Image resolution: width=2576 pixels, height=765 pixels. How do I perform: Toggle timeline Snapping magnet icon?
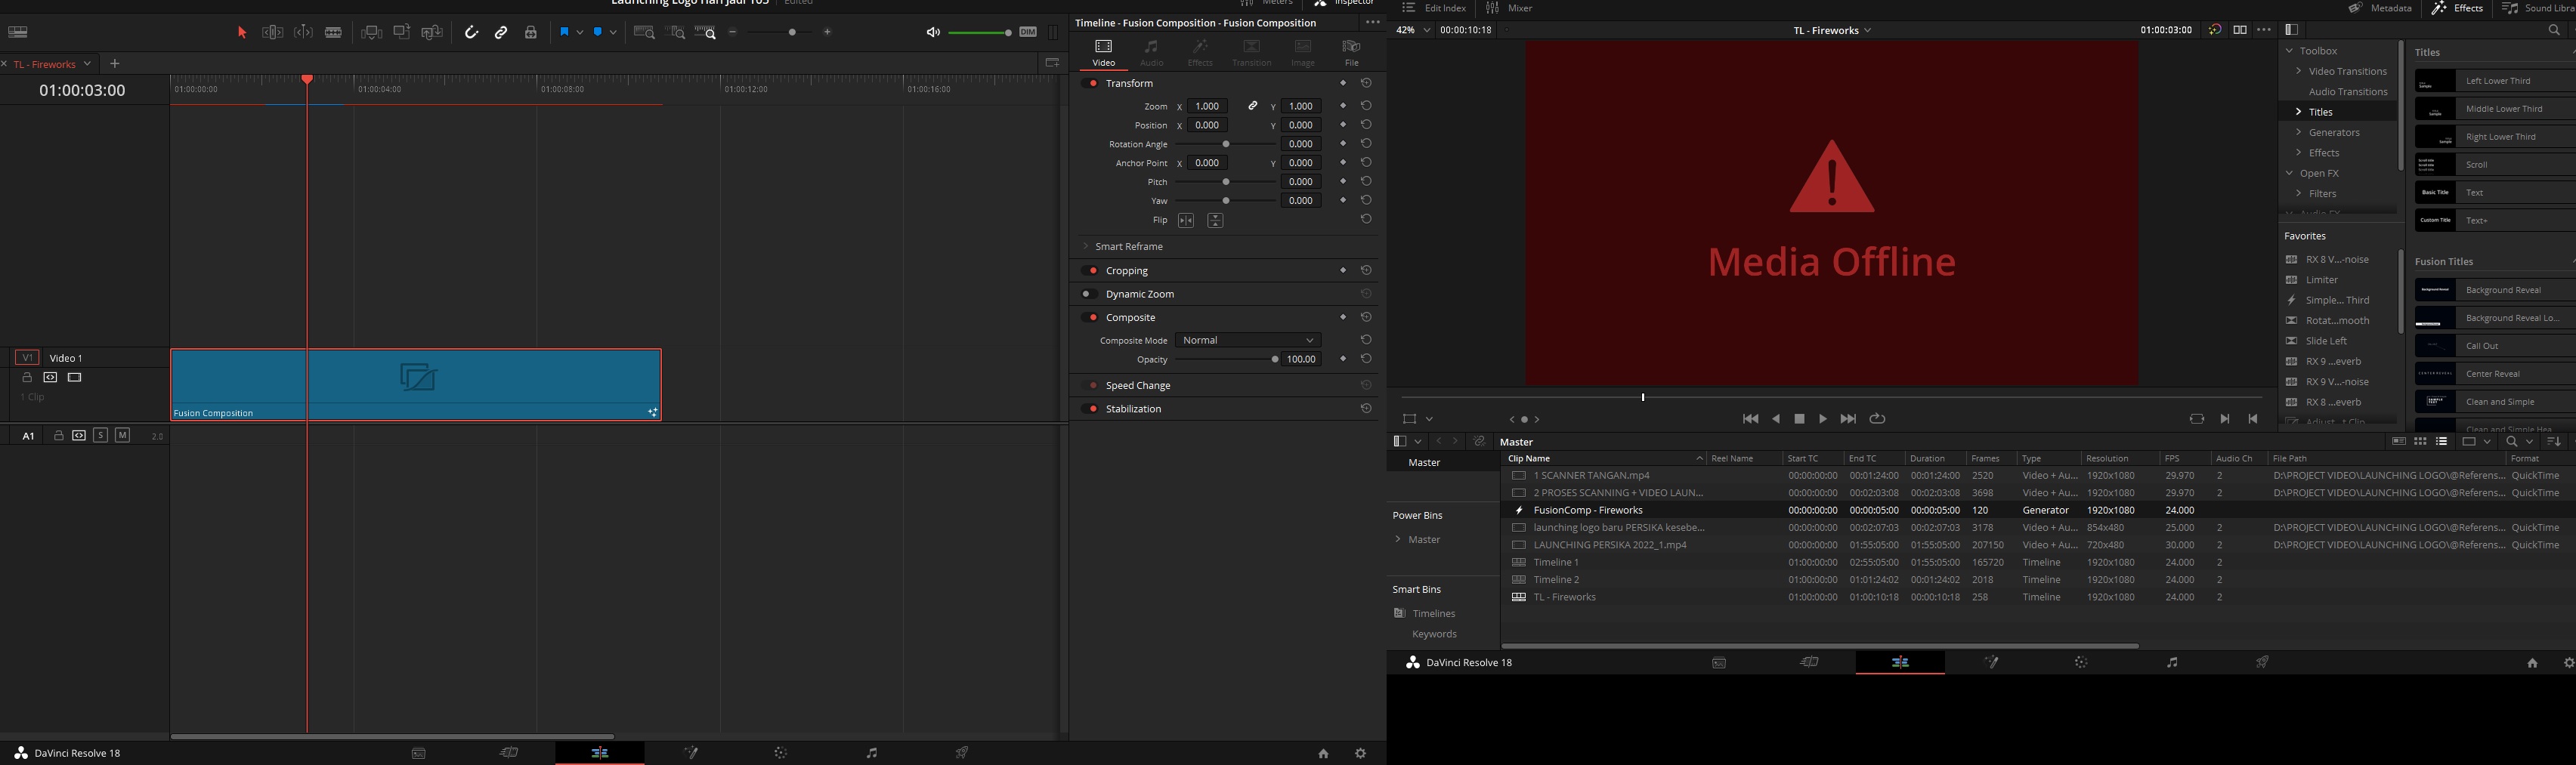471,33
